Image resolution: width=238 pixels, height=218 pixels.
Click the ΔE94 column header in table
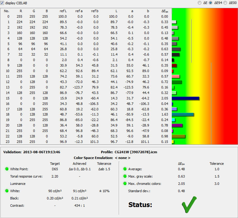click(x=165, y=11)
